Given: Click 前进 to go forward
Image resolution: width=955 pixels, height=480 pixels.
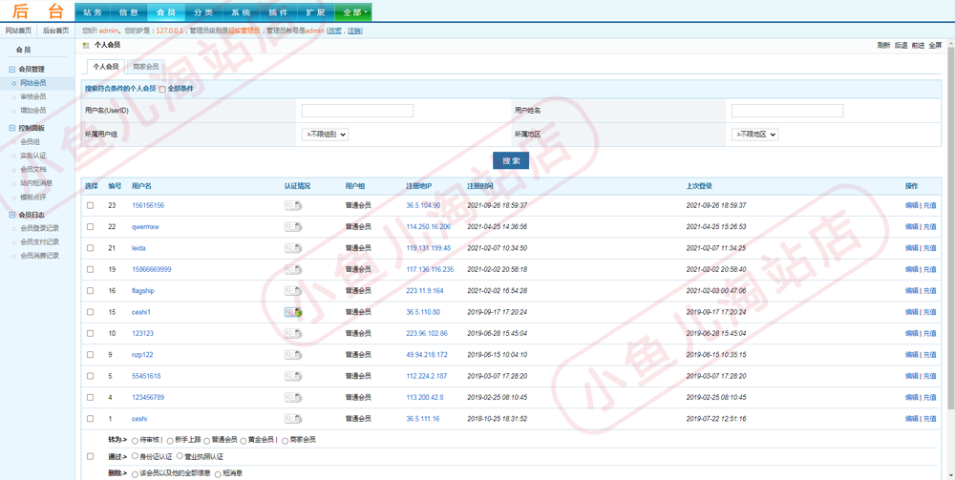Looking at the screenshot, I should point(918,46).
